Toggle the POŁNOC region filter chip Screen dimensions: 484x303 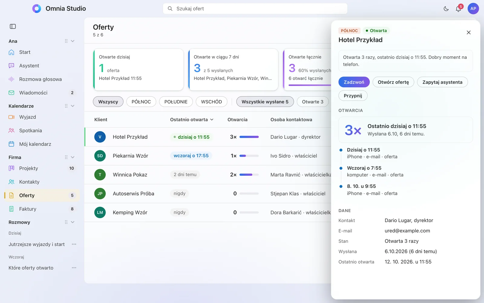pyautogui.click(x=141, y=102)
